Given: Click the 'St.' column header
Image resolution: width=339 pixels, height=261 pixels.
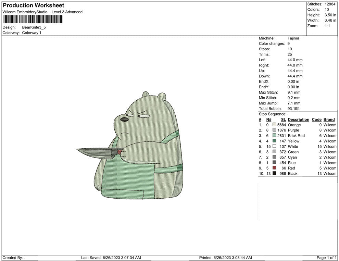Looking at the screenshot, I should [284, 120].
